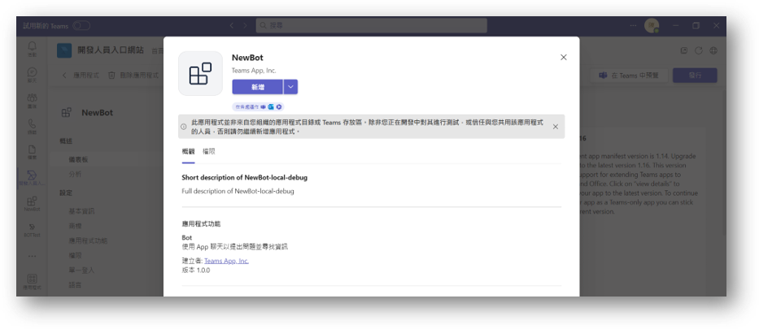Switch to the 概觀 tab
Image resolution: width=759 pixels, height=329 pixels.
[x=188, y=151]
